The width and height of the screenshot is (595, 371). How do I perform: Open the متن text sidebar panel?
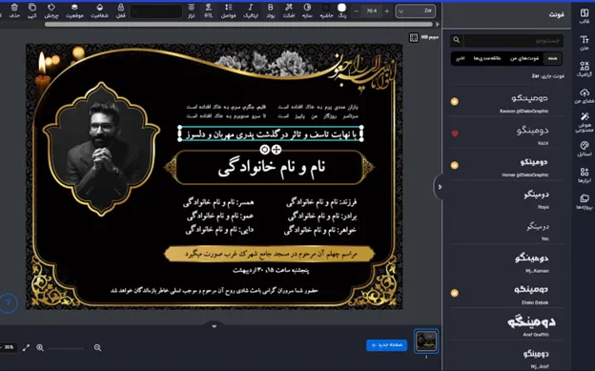tap(584, 43)
